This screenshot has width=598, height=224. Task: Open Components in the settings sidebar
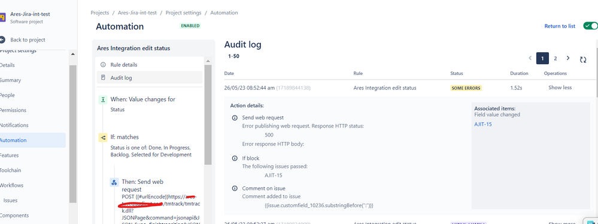14,215
